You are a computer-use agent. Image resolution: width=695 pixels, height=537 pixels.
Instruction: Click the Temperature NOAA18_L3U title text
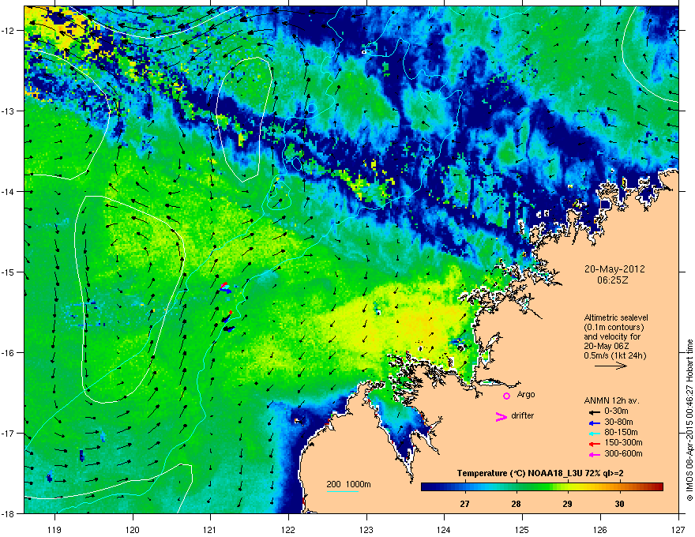tap(540, 473)
